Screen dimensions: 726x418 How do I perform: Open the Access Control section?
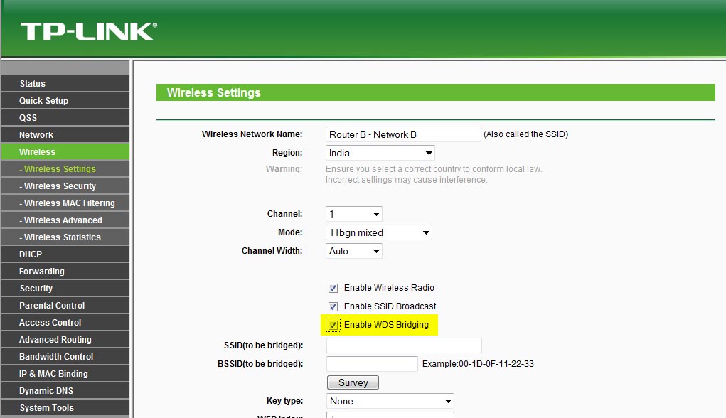(x=65, y=323)
